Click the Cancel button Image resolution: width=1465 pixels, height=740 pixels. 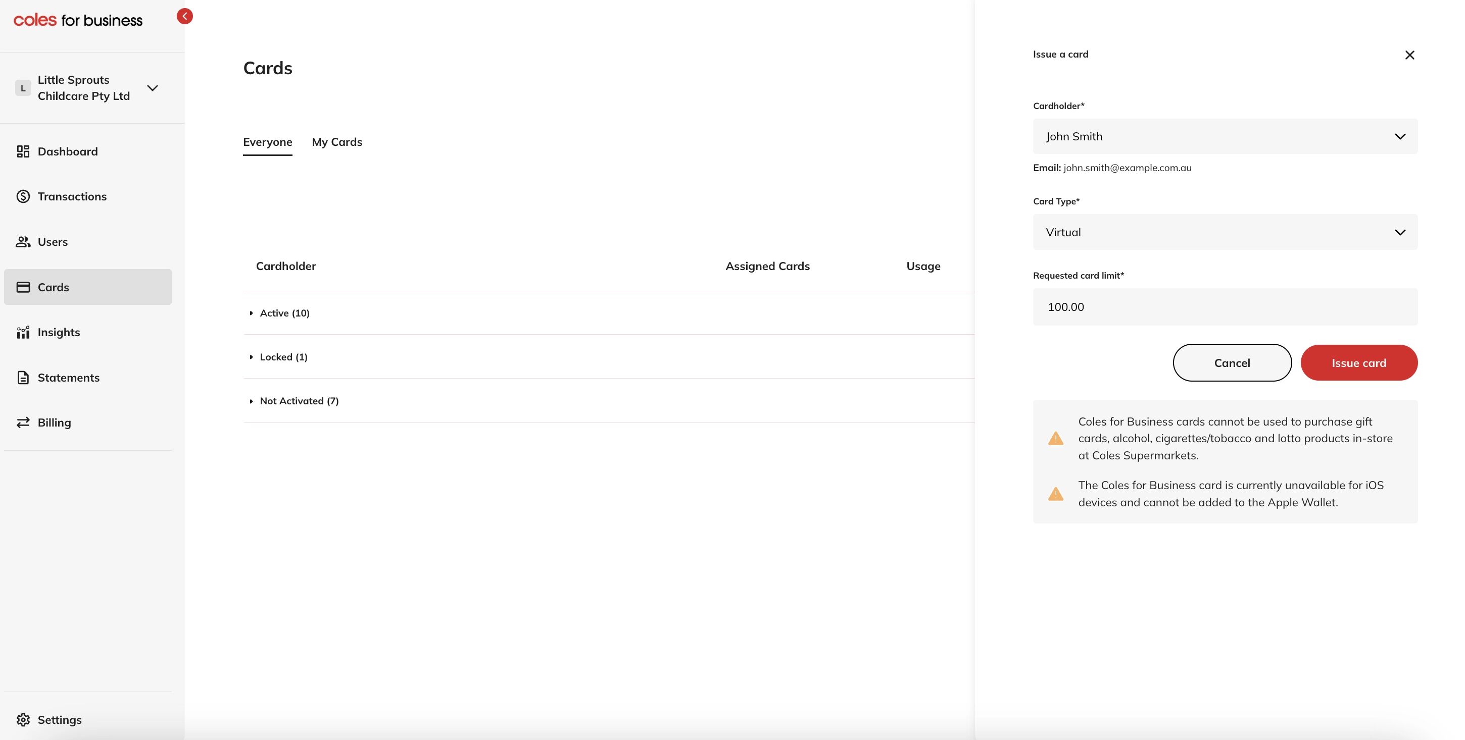tap(1232, 362)
